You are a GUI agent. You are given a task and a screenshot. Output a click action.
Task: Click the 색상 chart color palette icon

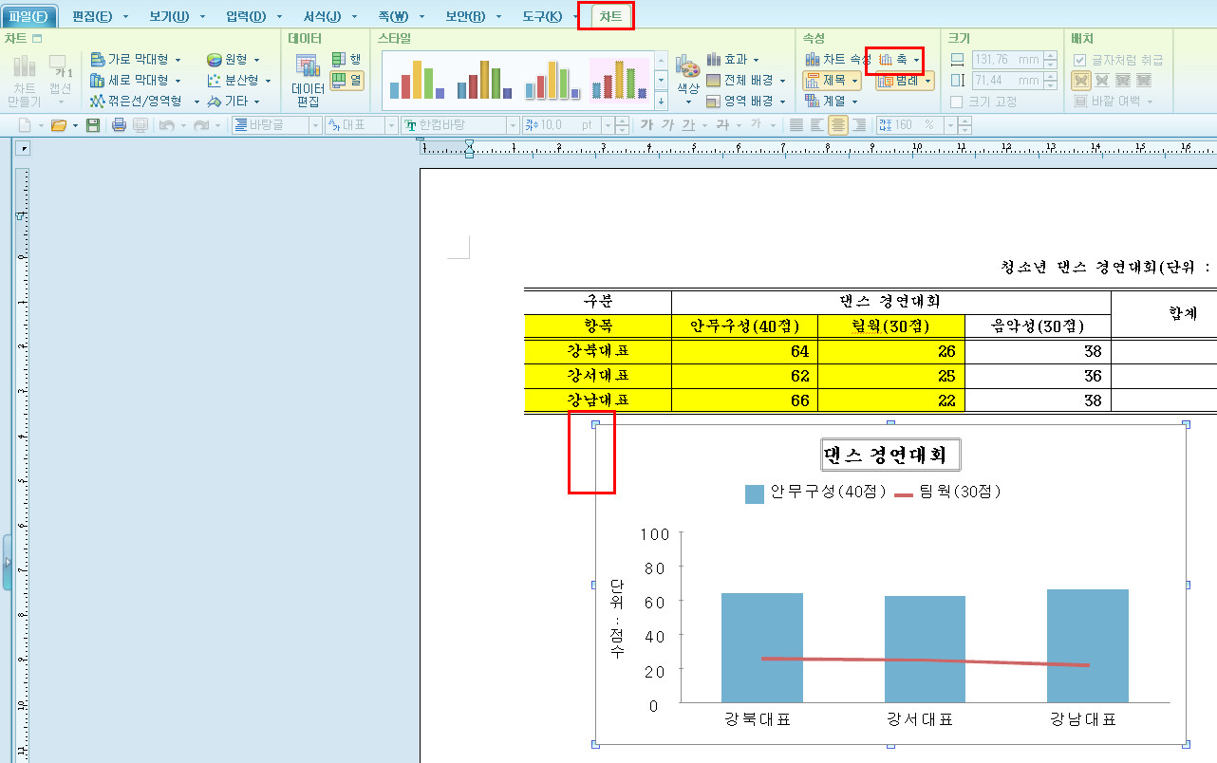coord(688,66)
